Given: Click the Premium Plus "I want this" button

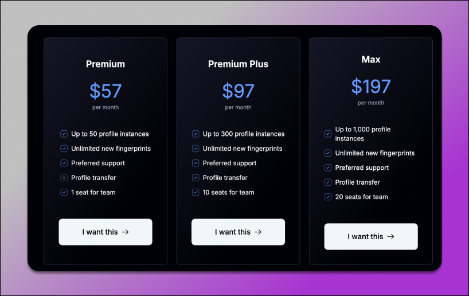Looking at the screenshot, I should 238,232.
